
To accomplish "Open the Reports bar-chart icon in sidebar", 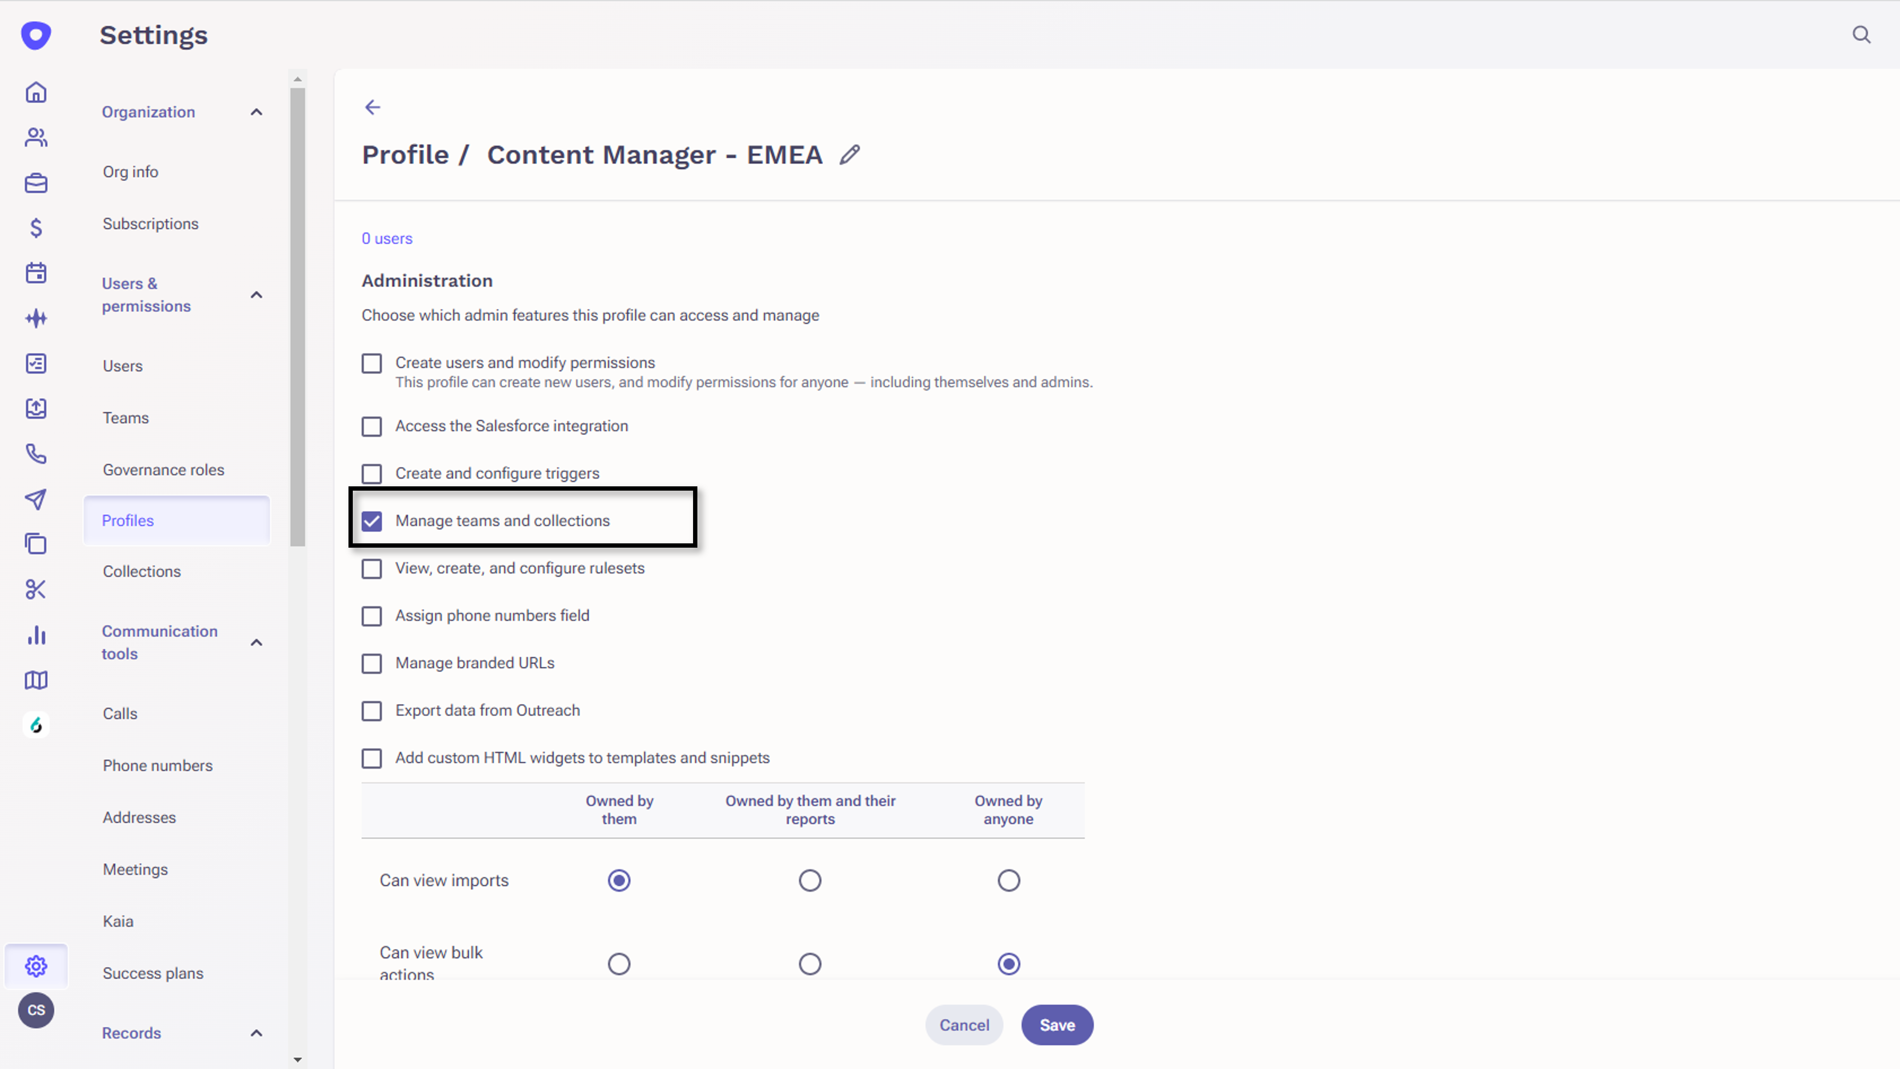I will coord(36,635).
